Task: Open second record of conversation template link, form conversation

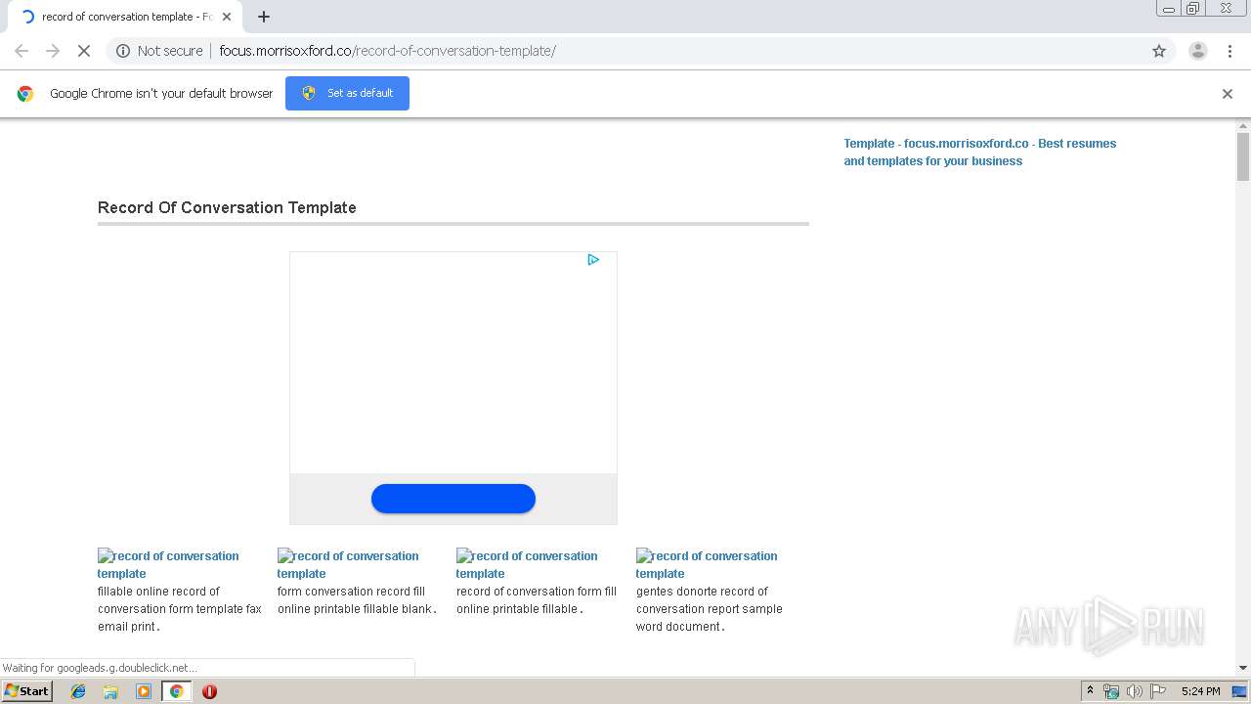Action: coord(348,564)
